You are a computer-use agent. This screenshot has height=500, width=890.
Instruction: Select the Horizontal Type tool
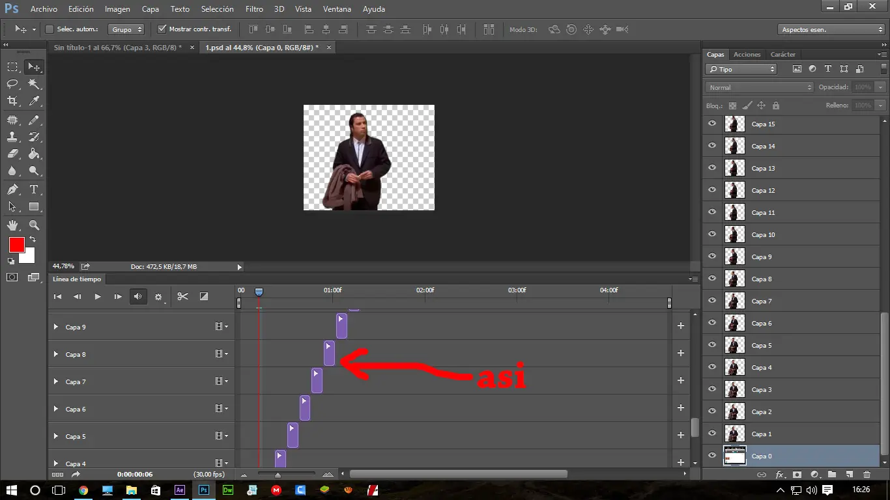coord(34,189)
